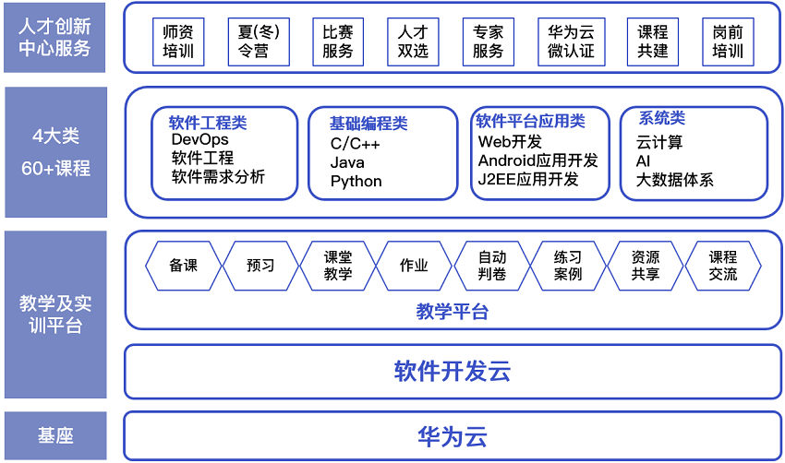Click the 专家服务 box

[x=489, y=42]
